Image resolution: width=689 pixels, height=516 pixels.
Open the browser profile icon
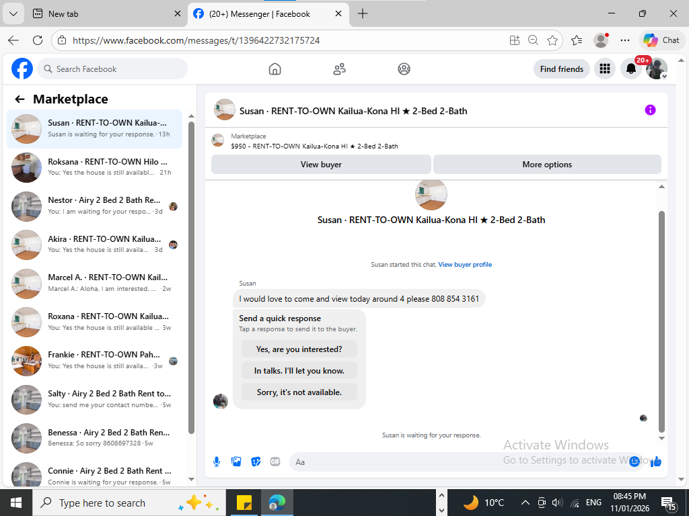(x=601, y=40)
